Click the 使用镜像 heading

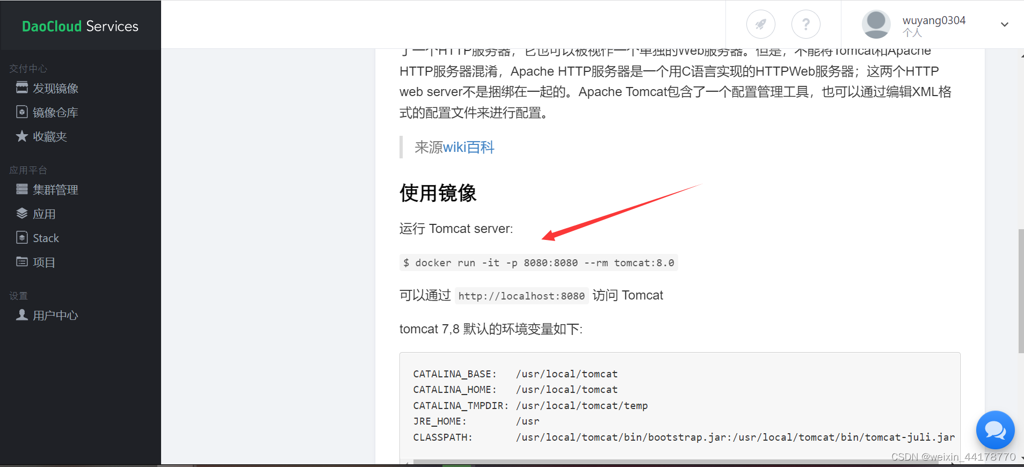point(438,193)
